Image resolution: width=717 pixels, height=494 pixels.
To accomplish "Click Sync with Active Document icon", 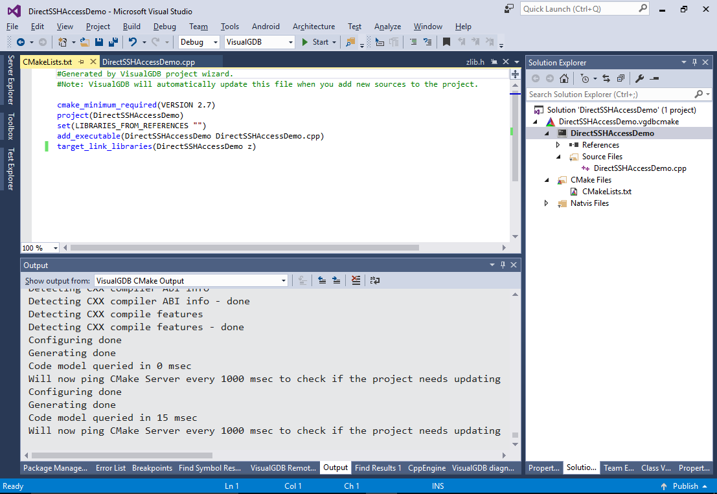I will pos(606,78).
